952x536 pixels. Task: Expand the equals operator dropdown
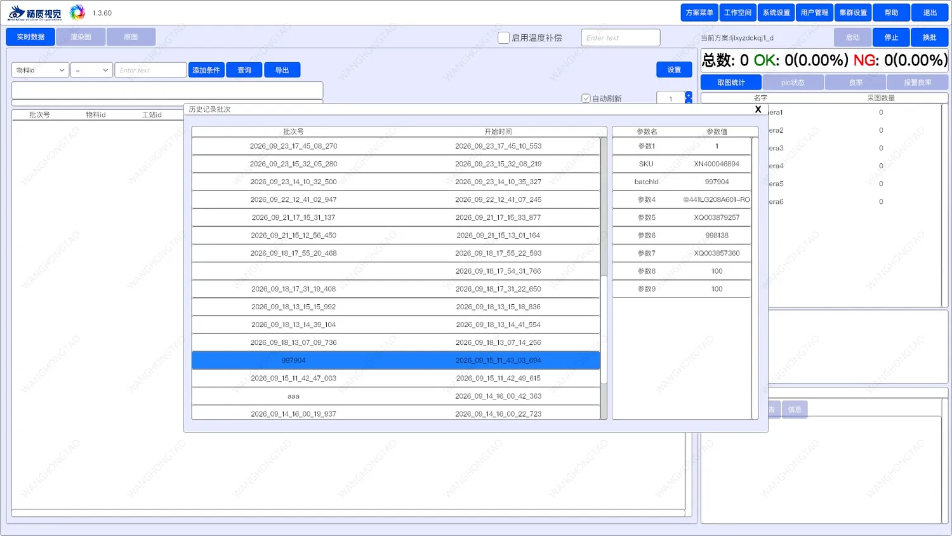(x=91, y=70)
